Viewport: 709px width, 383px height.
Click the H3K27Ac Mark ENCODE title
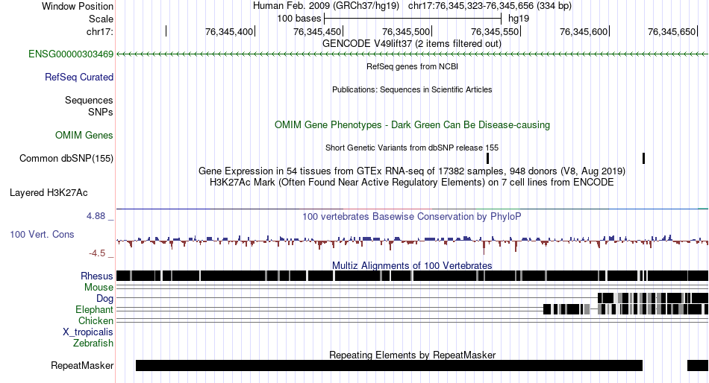(412, 183)
